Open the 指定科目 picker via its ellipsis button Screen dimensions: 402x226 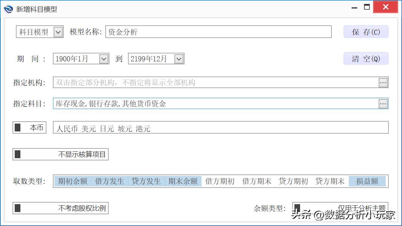coord(384,103)
